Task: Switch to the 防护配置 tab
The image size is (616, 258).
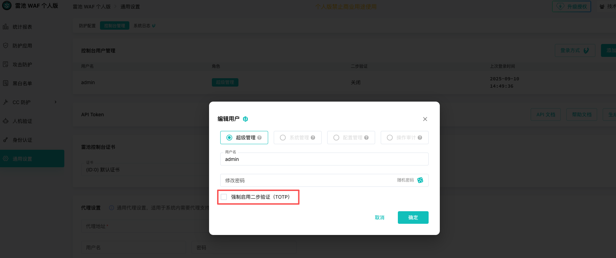Action: 87,26
